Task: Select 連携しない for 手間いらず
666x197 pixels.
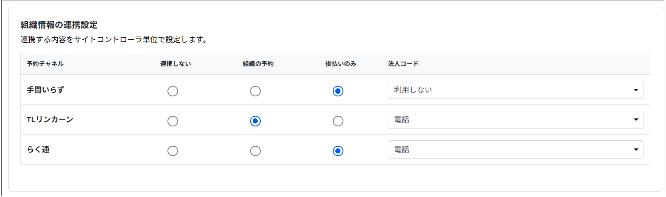Action: click(173, 91)
